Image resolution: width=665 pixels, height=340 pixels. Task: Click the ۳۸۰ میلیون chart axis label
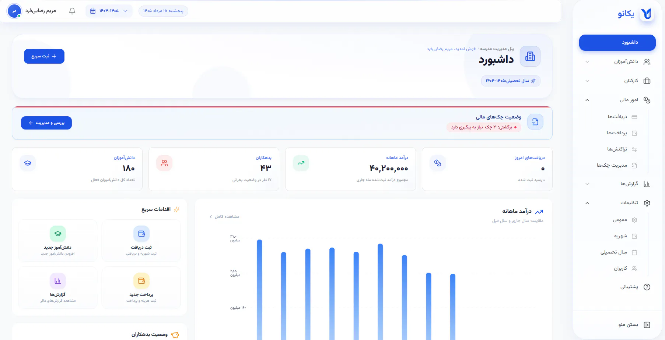point(235,238)
